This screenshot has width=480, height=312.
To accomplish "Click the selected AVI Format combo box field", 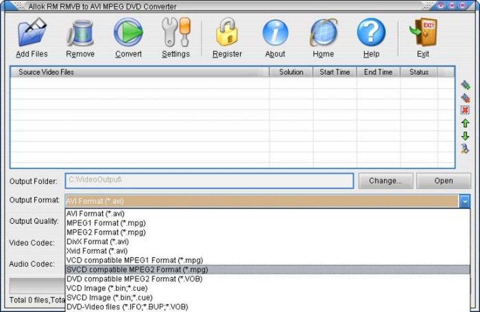I will pos(262,202).
